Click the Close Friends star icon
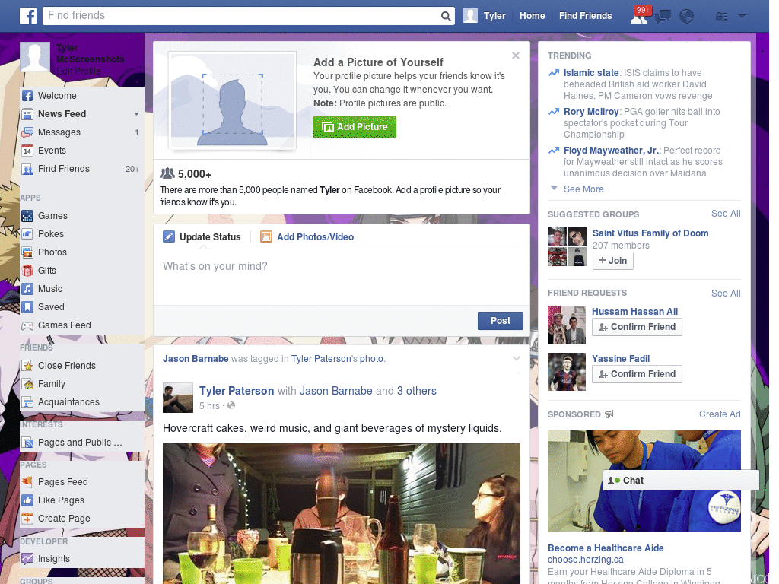Image resolution: width=779 pixels, height=584 pixels. [x=27, y=366]
